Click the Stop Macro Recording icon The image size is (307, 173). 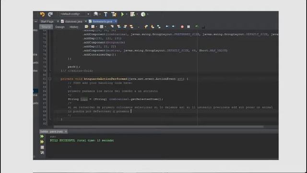tap(189, 27)
